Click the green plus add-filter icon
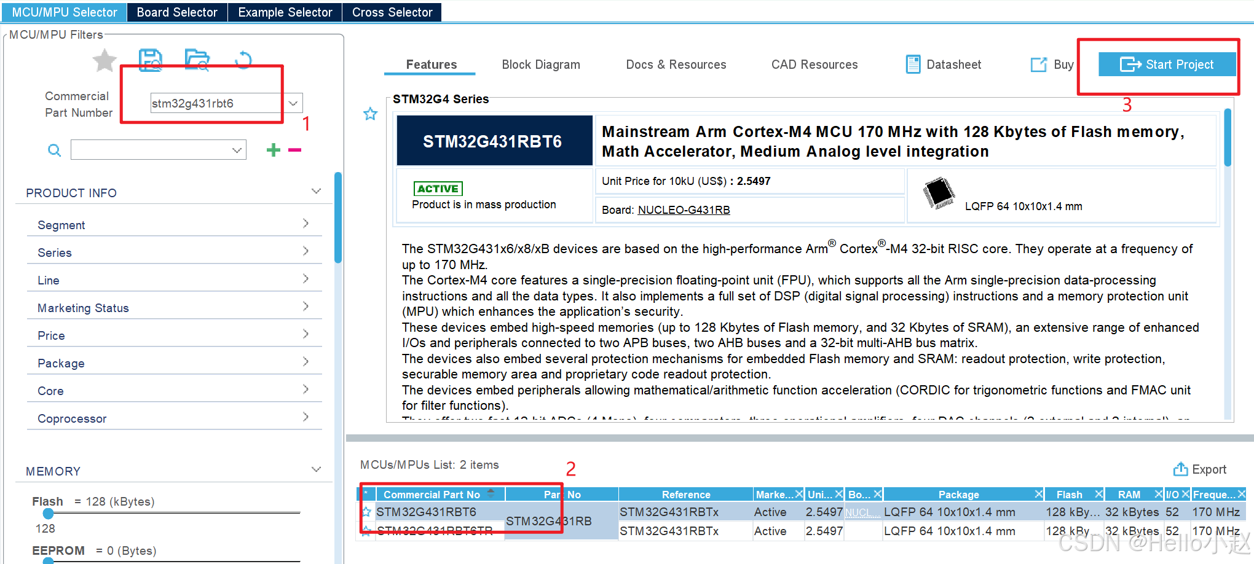Image resolution: width=1254 pixels, height=564 pixels. pyautogui.click(x=274, y=150)
